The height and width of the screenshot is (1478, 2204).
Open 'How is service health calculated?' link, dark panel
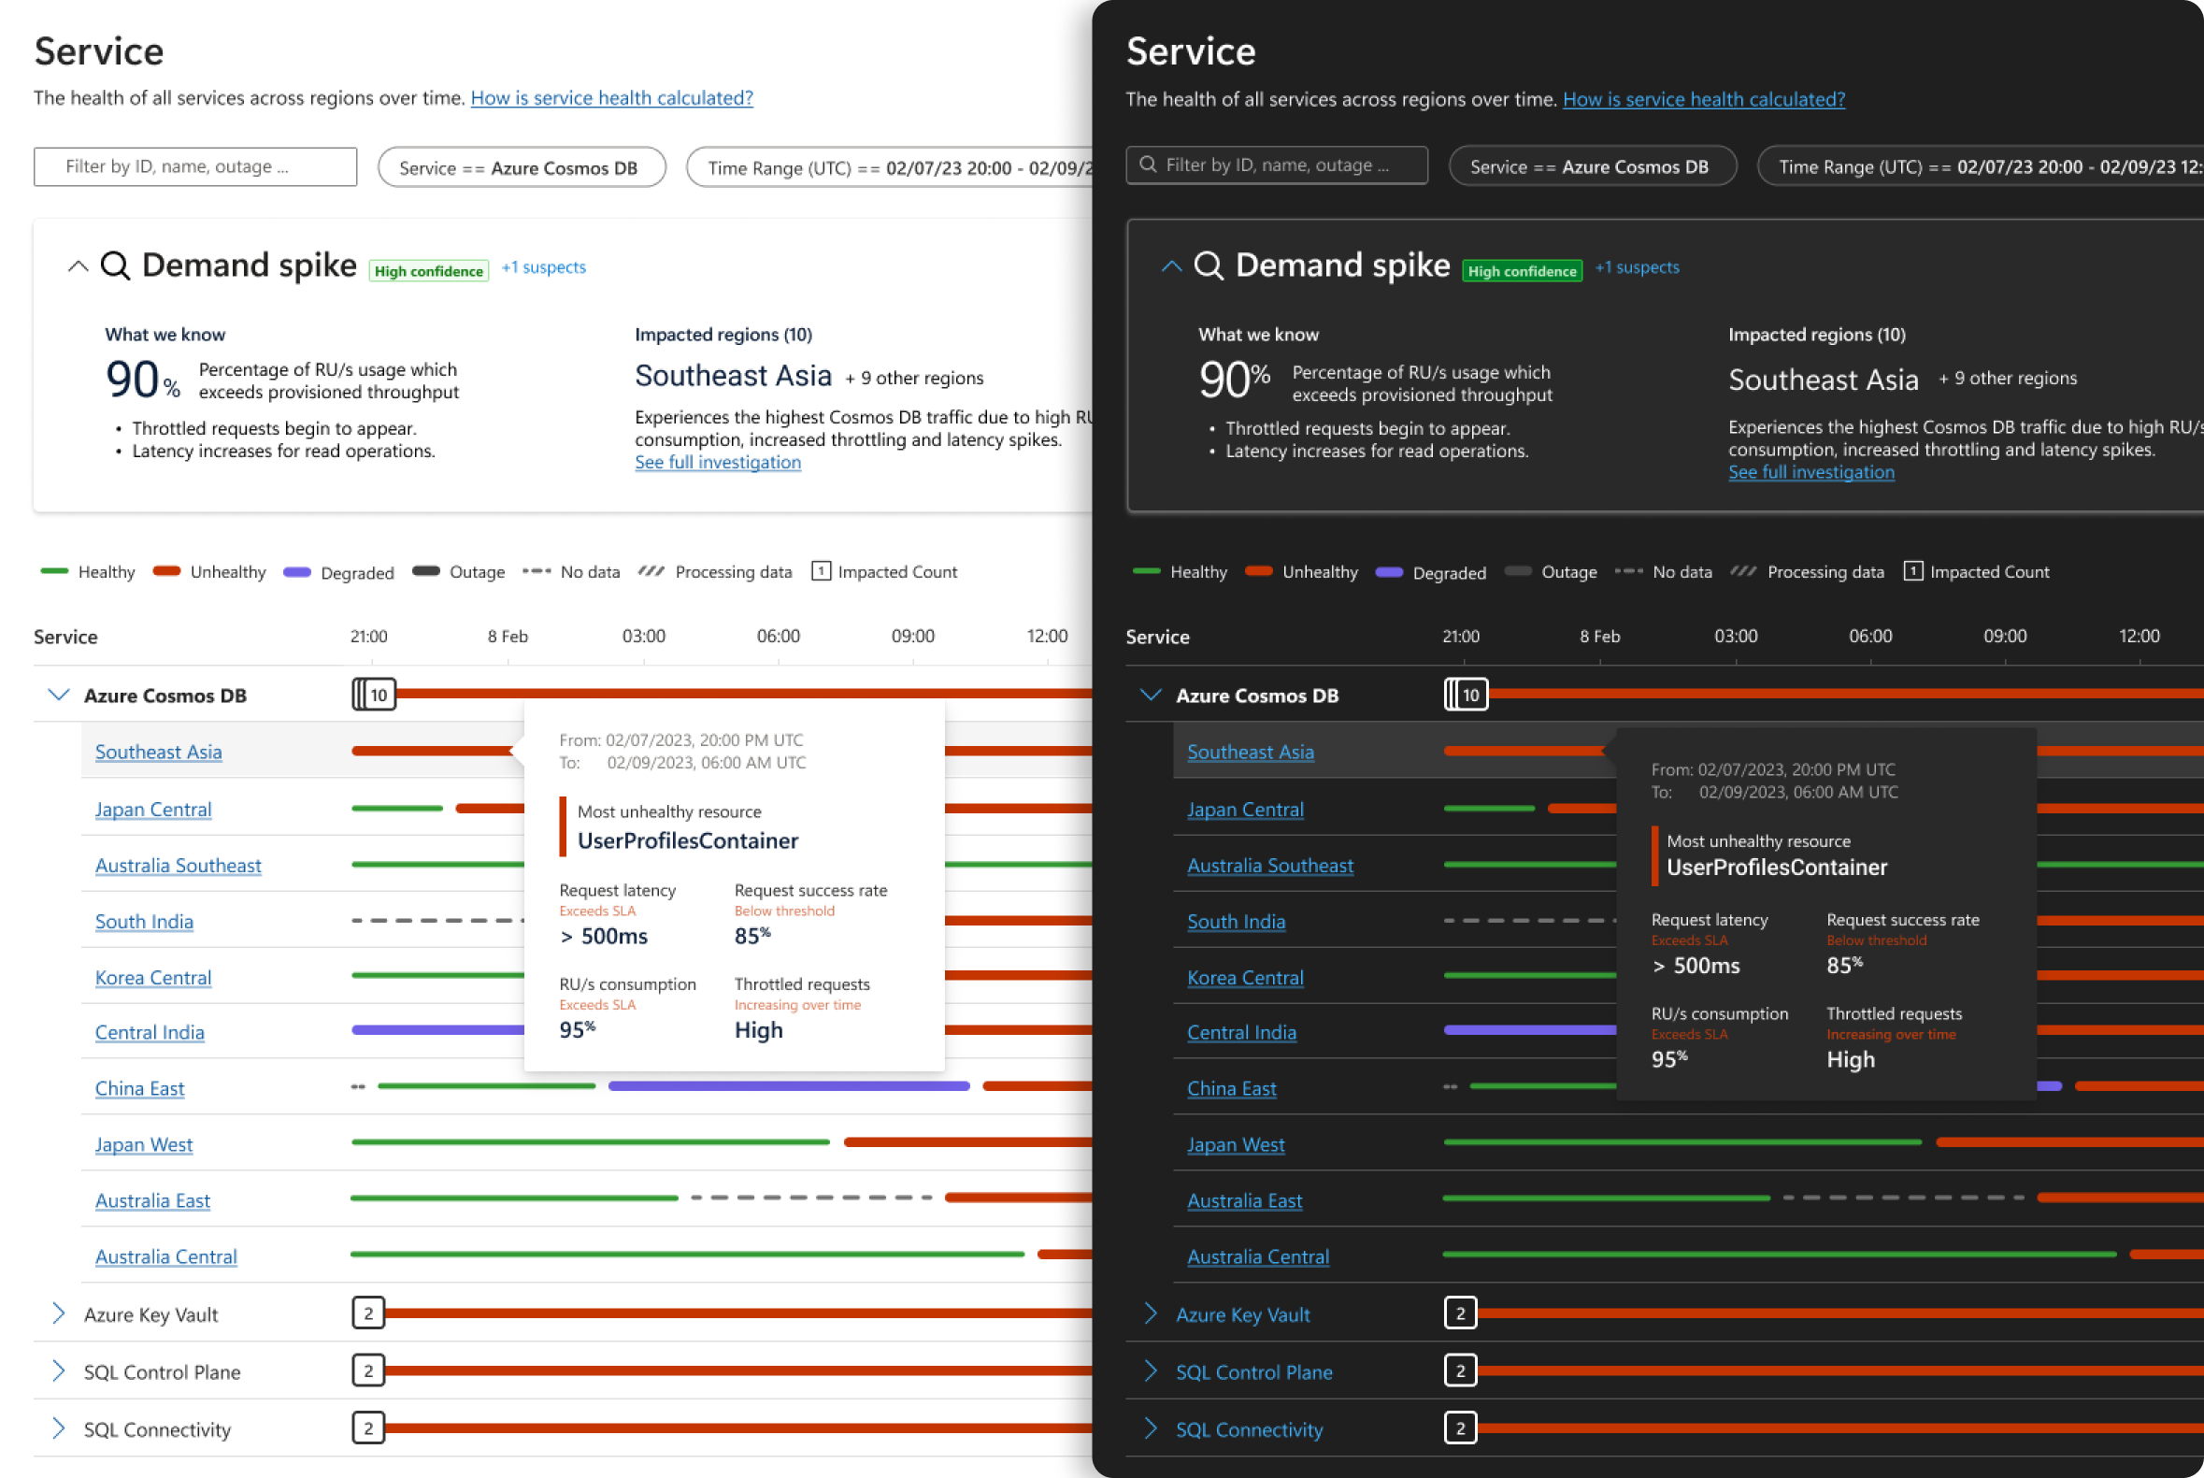click(x=1704, y=99)
